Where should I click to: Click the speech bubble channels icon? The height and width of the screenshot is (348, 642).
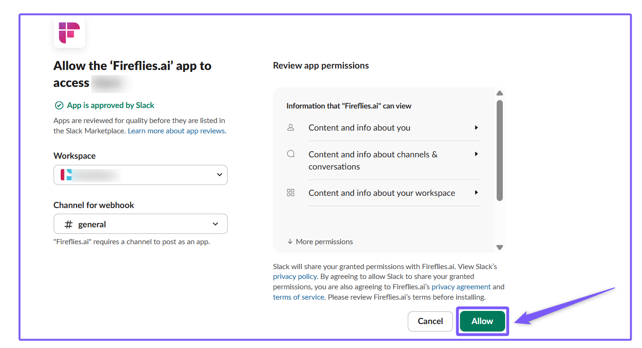click(291, 154)
